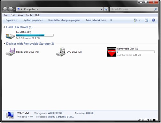Click Local Disk (C:) usage bar

[x=35, y=35]
